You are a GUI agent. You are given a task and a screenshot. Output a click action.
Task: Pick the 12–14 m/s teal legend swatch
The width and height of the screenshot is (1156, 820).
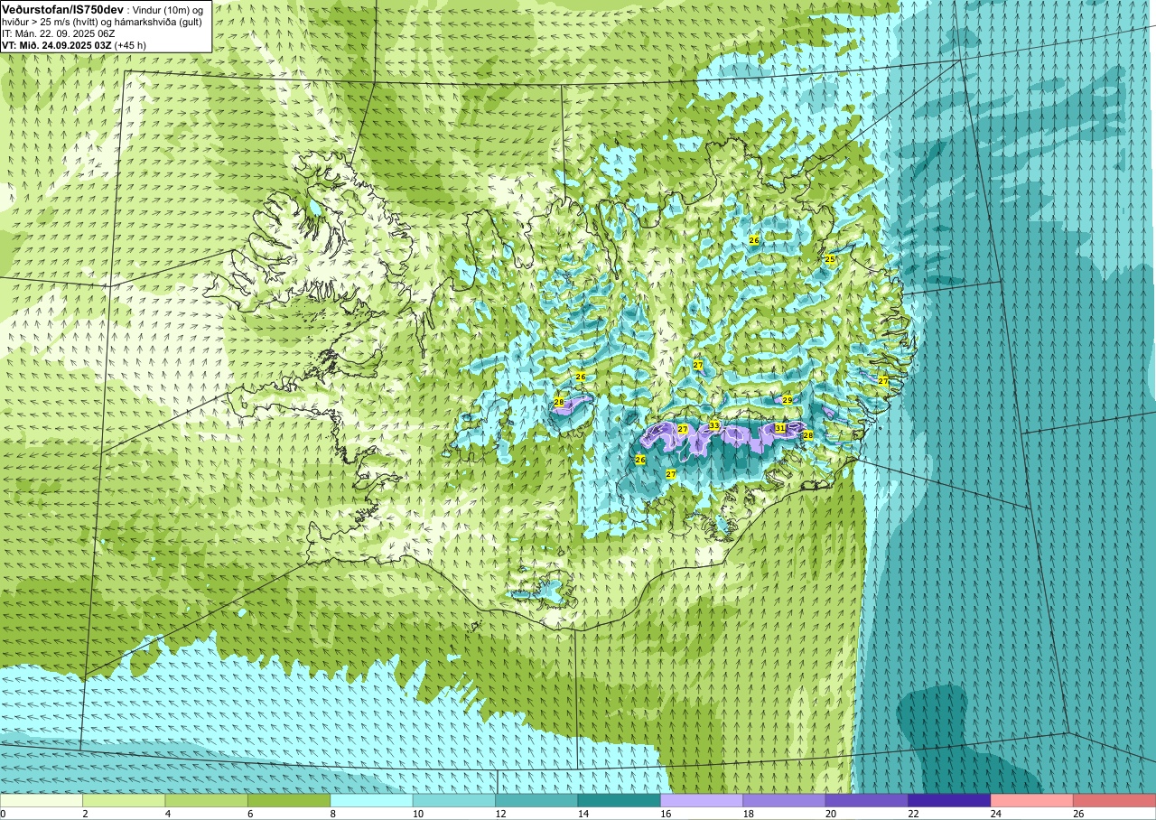[x=536, y=801]
